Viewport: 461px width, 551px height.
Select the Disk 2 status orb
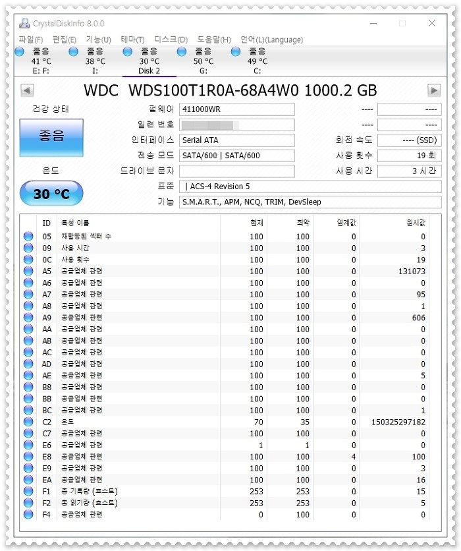(128, 51)
